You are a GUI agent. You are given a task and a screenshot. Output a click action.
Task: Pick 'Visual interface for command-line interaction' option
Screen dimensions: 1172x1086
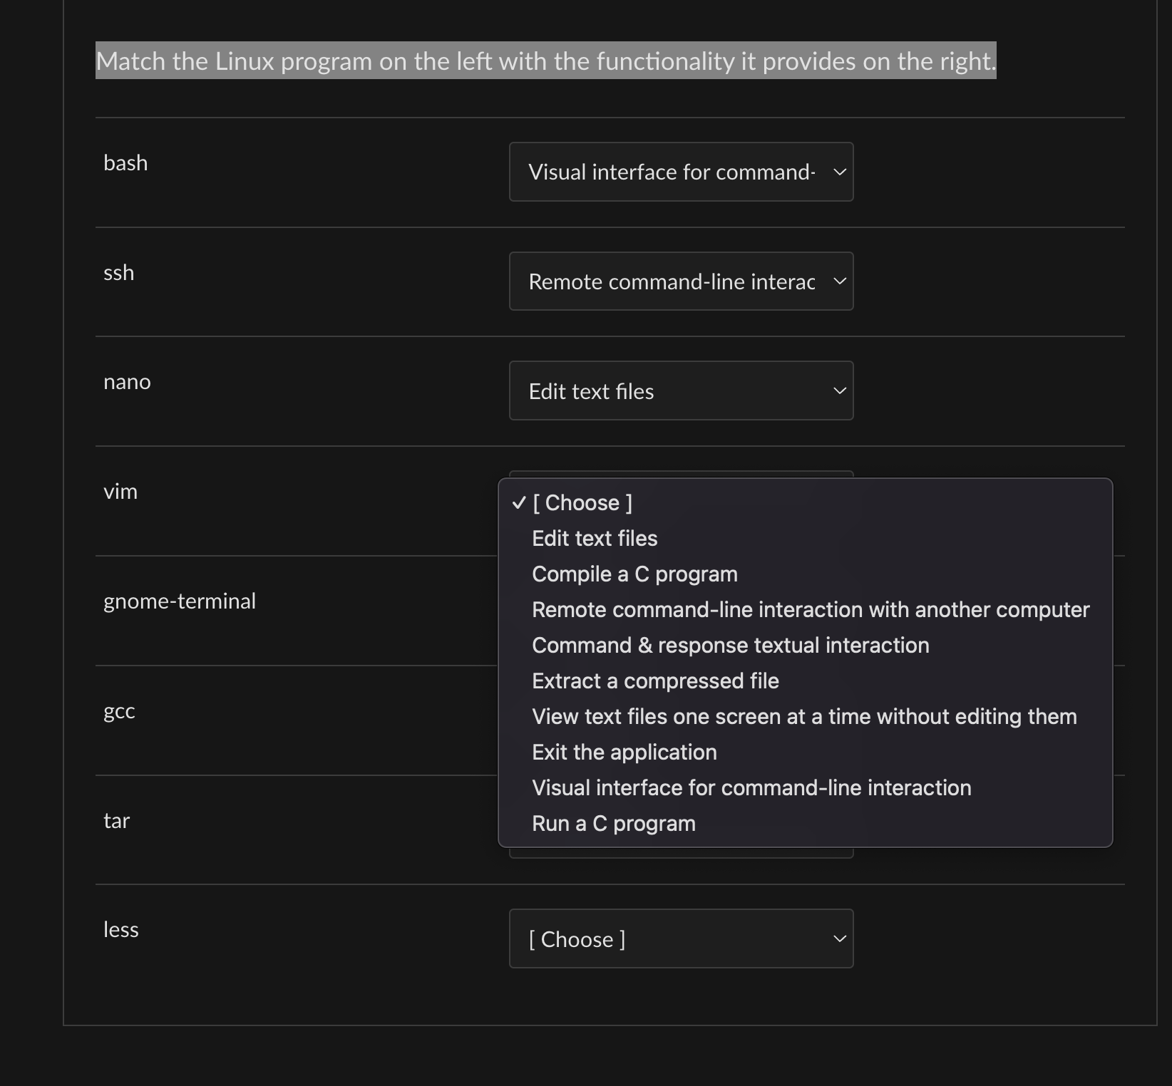(805, 787)
